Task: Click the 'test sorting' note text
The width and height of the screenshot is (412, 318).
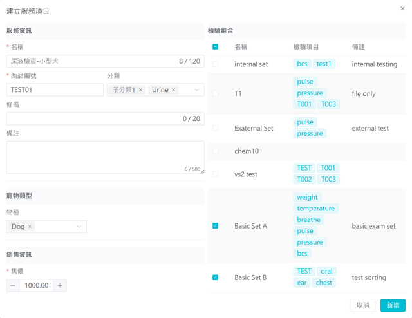Action: (x=369, y=277)
